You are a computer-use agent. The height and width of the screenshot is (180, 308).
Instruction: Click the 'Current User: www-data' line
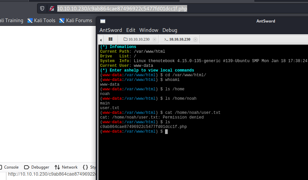coord(127,65)
